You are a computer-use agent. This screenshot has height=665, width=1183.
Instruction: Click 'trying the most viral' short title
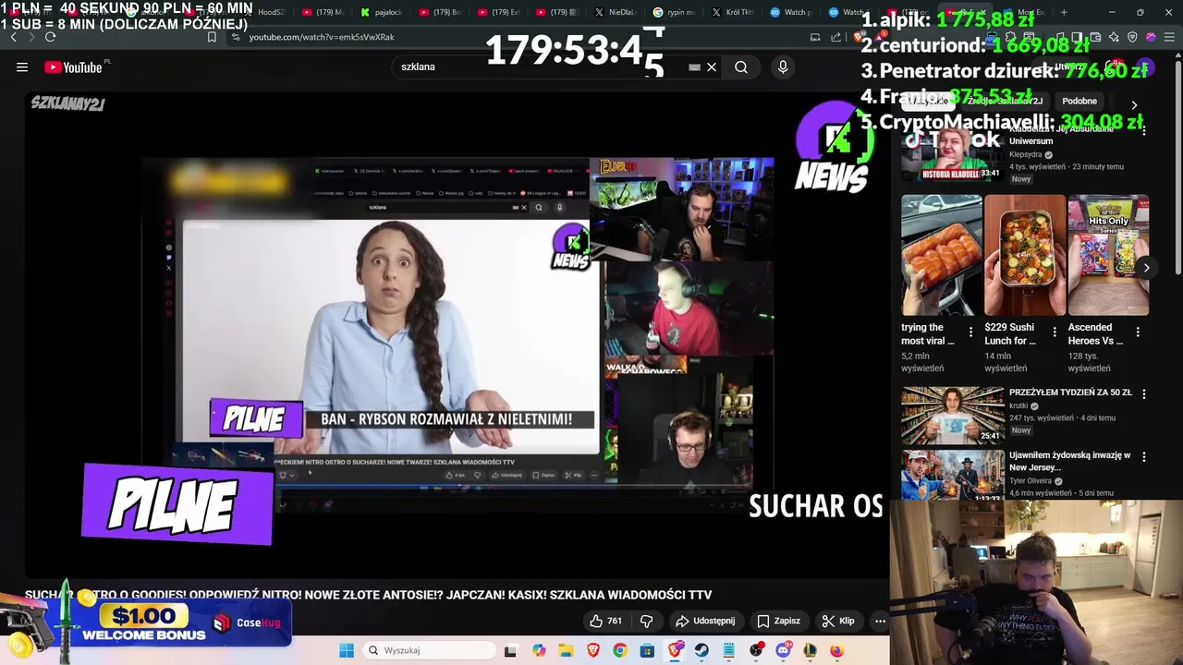point(928,333)
